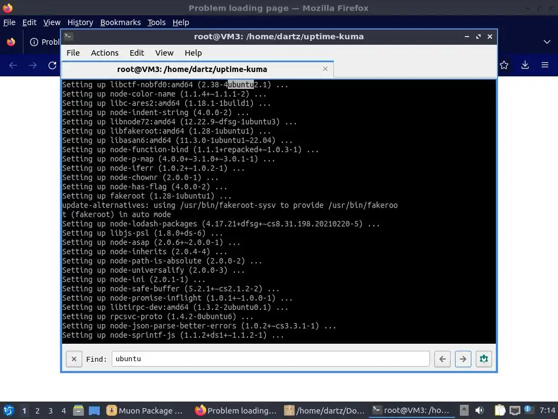Viewport: 558px width, 419px height.
Task: Open the Find options gear button
Action: click(x=484, y=359)
